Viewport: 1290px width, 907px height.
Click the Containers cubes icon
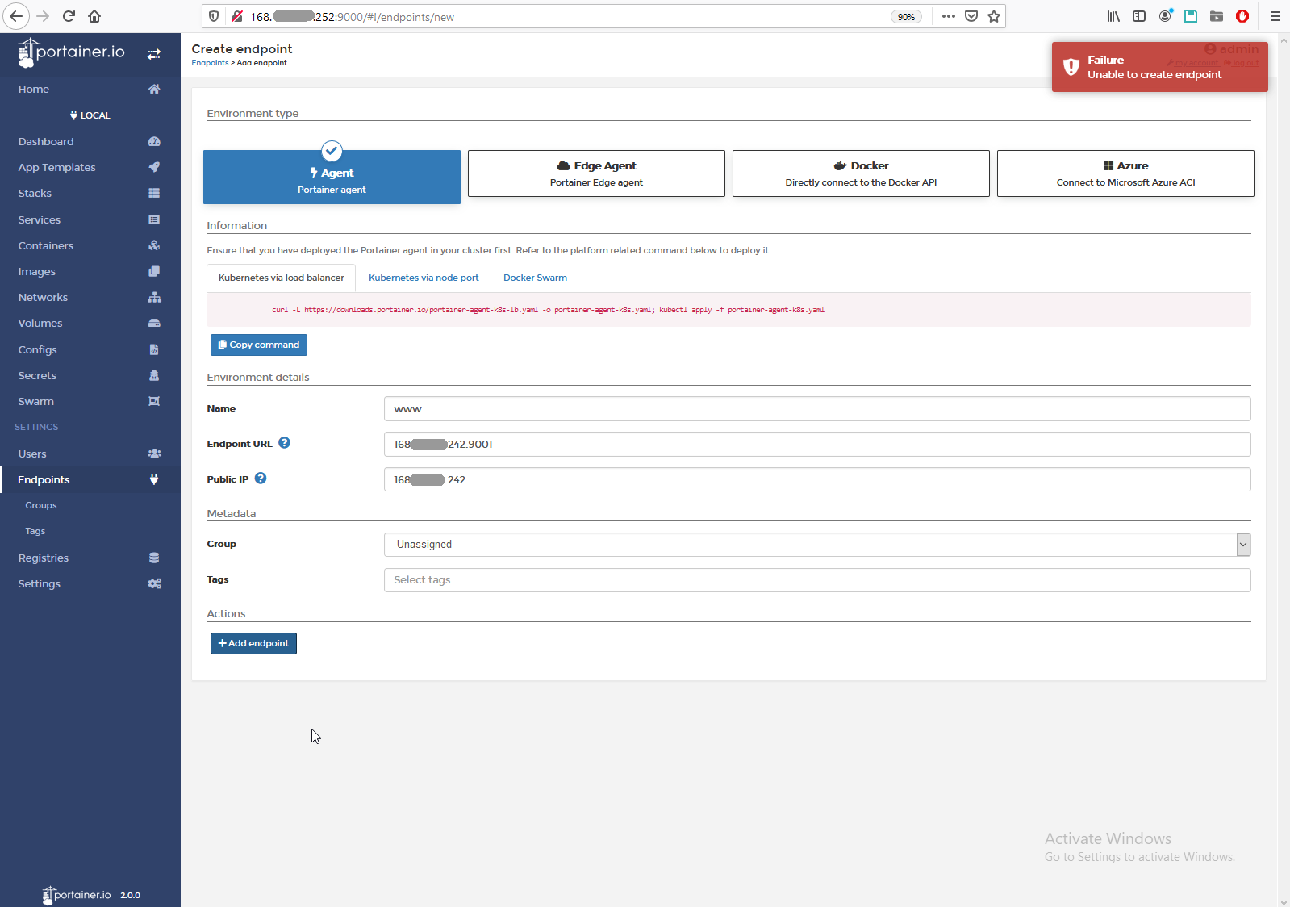[154, 245]
